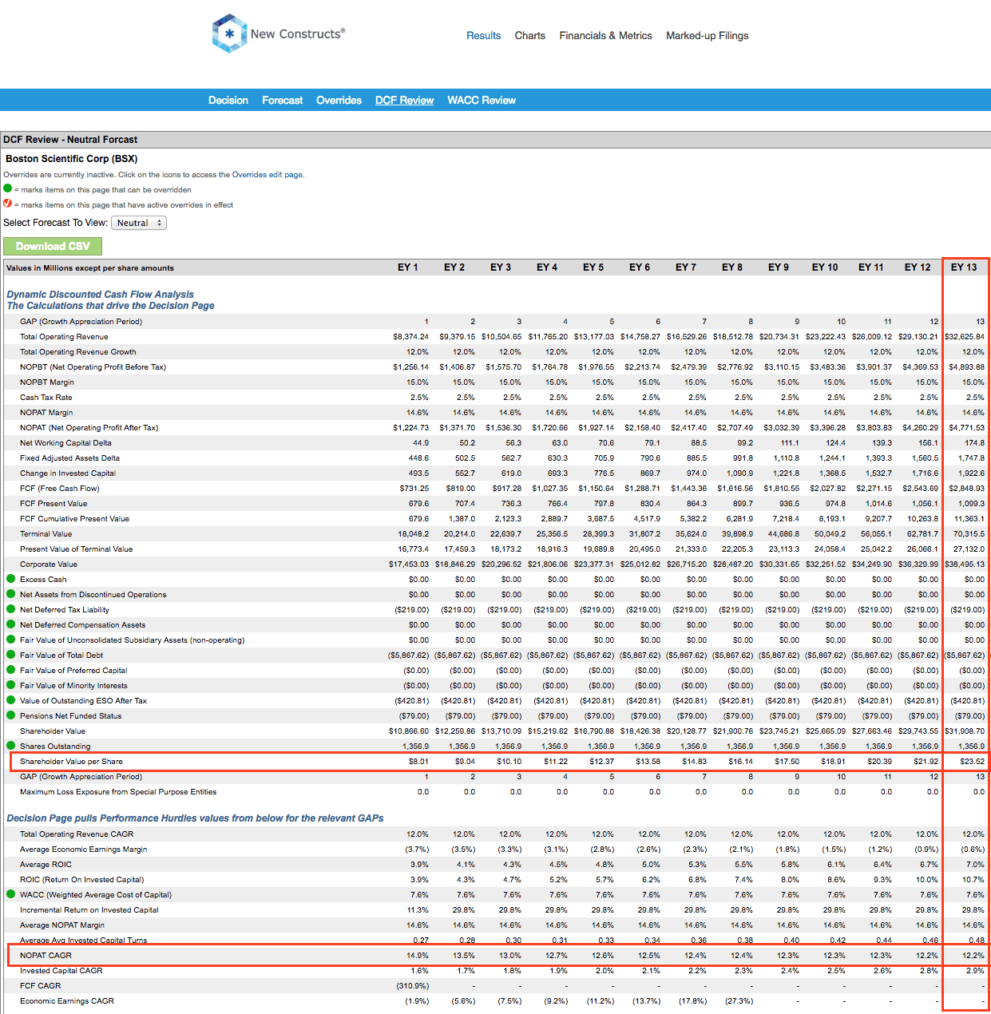Viewport: 991px width, 1014px height.
Task: Click the Shareholder Value row label
Action: (53, 731)
